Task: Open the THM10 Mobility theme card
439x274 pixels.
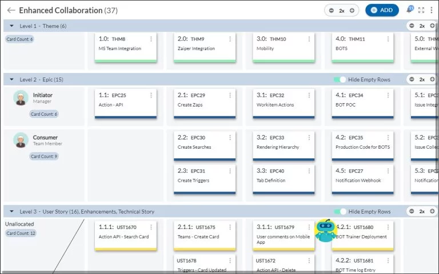Action: 284,47
